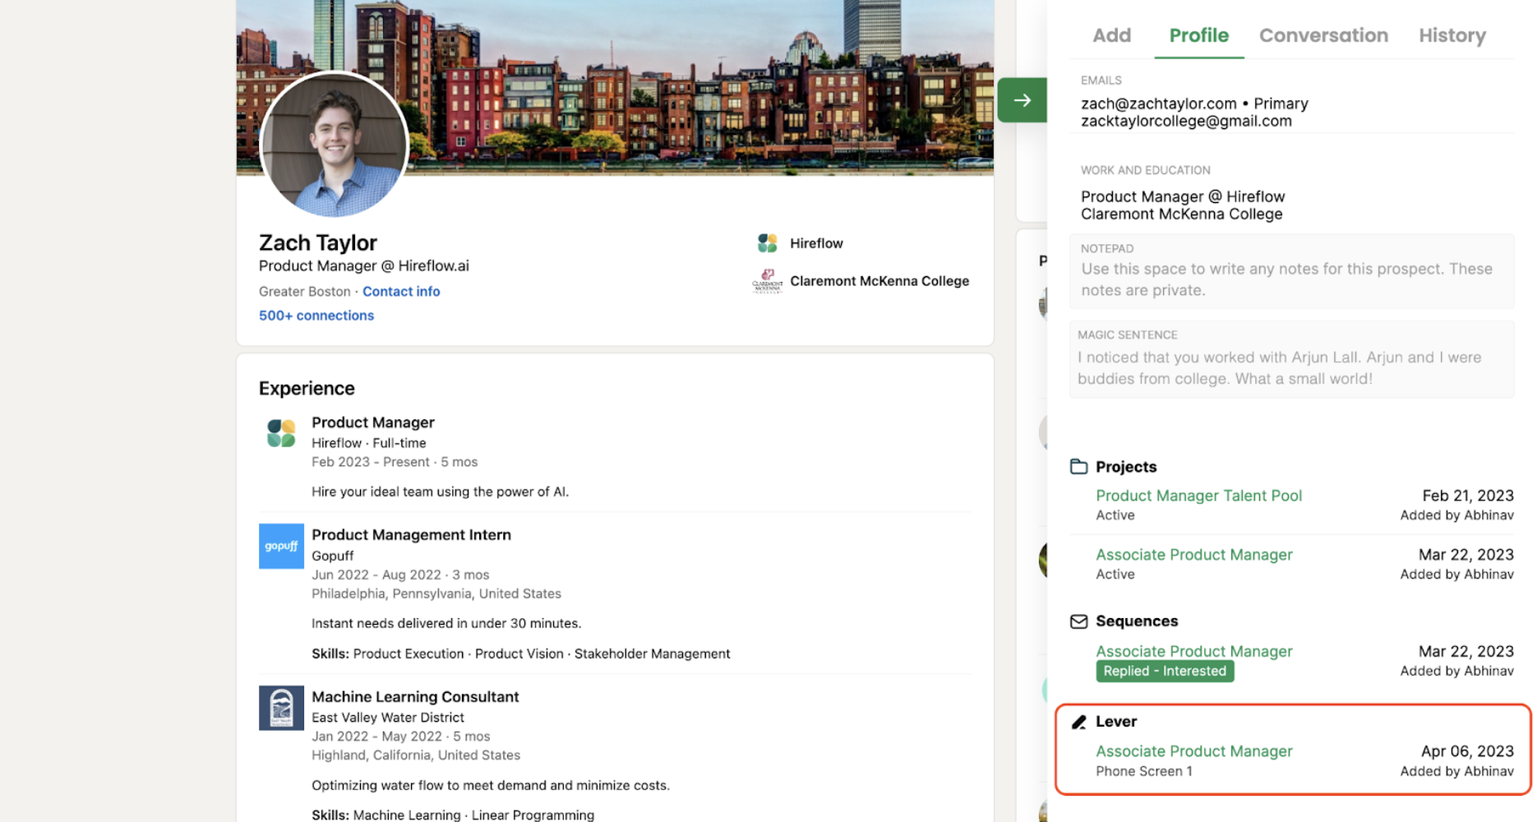
Task: Click Claremont McKenna College in profile header
Action: tap(879, 281)
